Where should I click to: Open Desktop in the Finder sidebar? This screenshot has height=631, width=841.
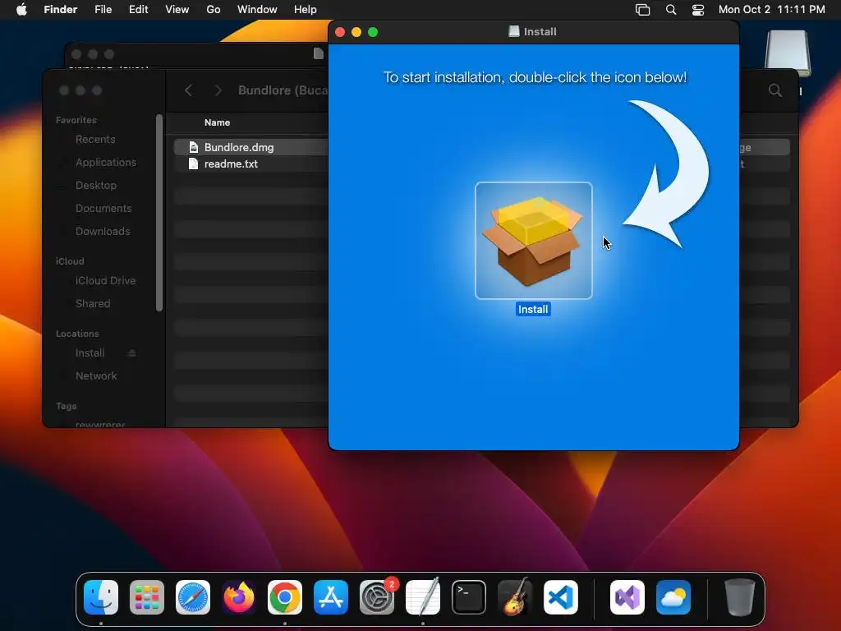coord(96,185)
